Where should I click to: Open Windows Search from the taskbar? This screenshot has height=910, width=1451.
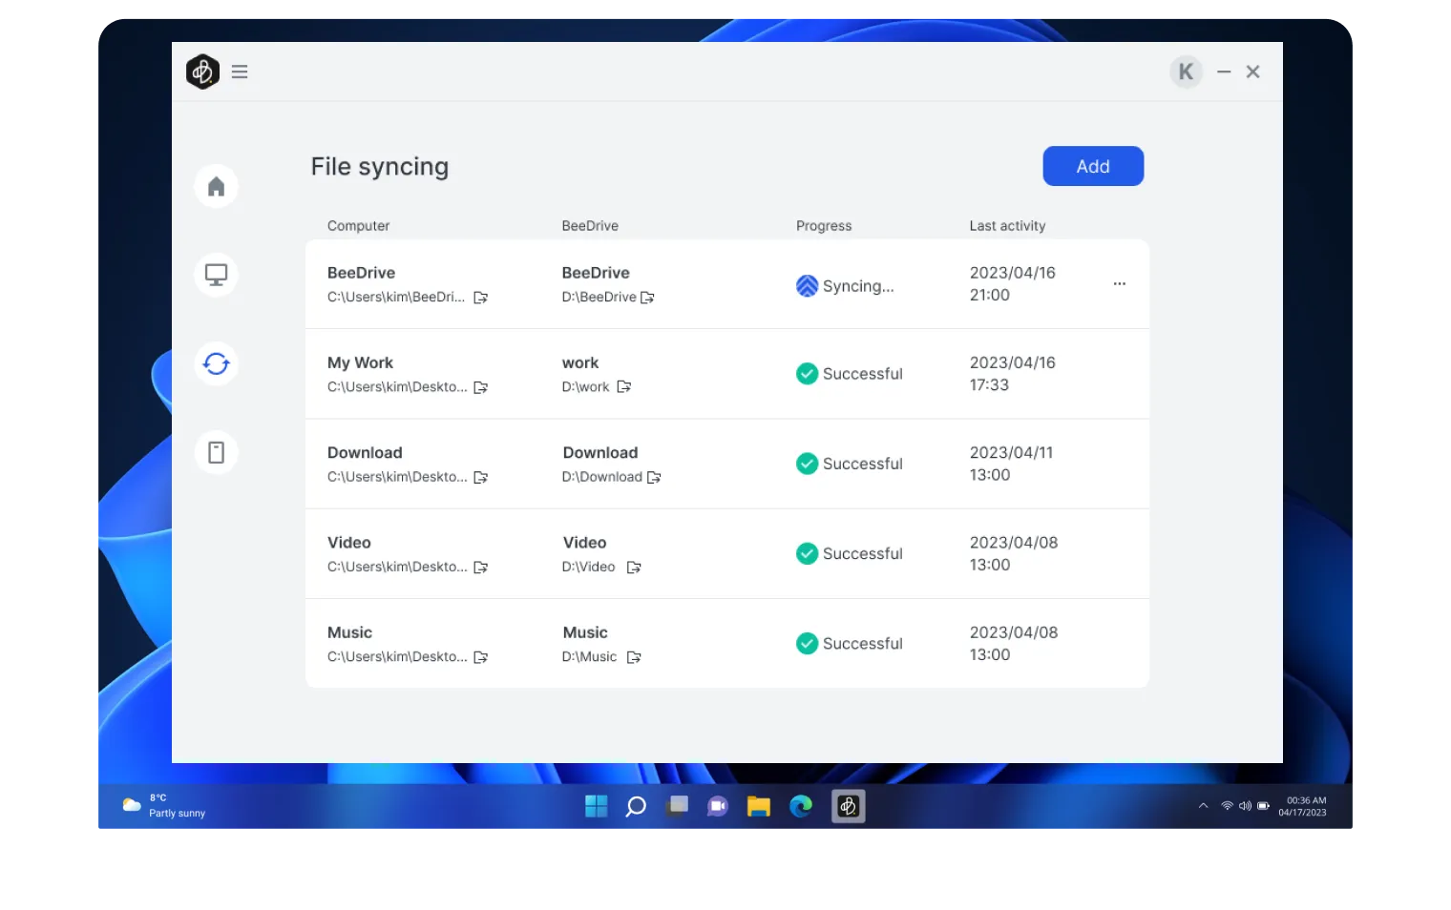tap(636, 806)
